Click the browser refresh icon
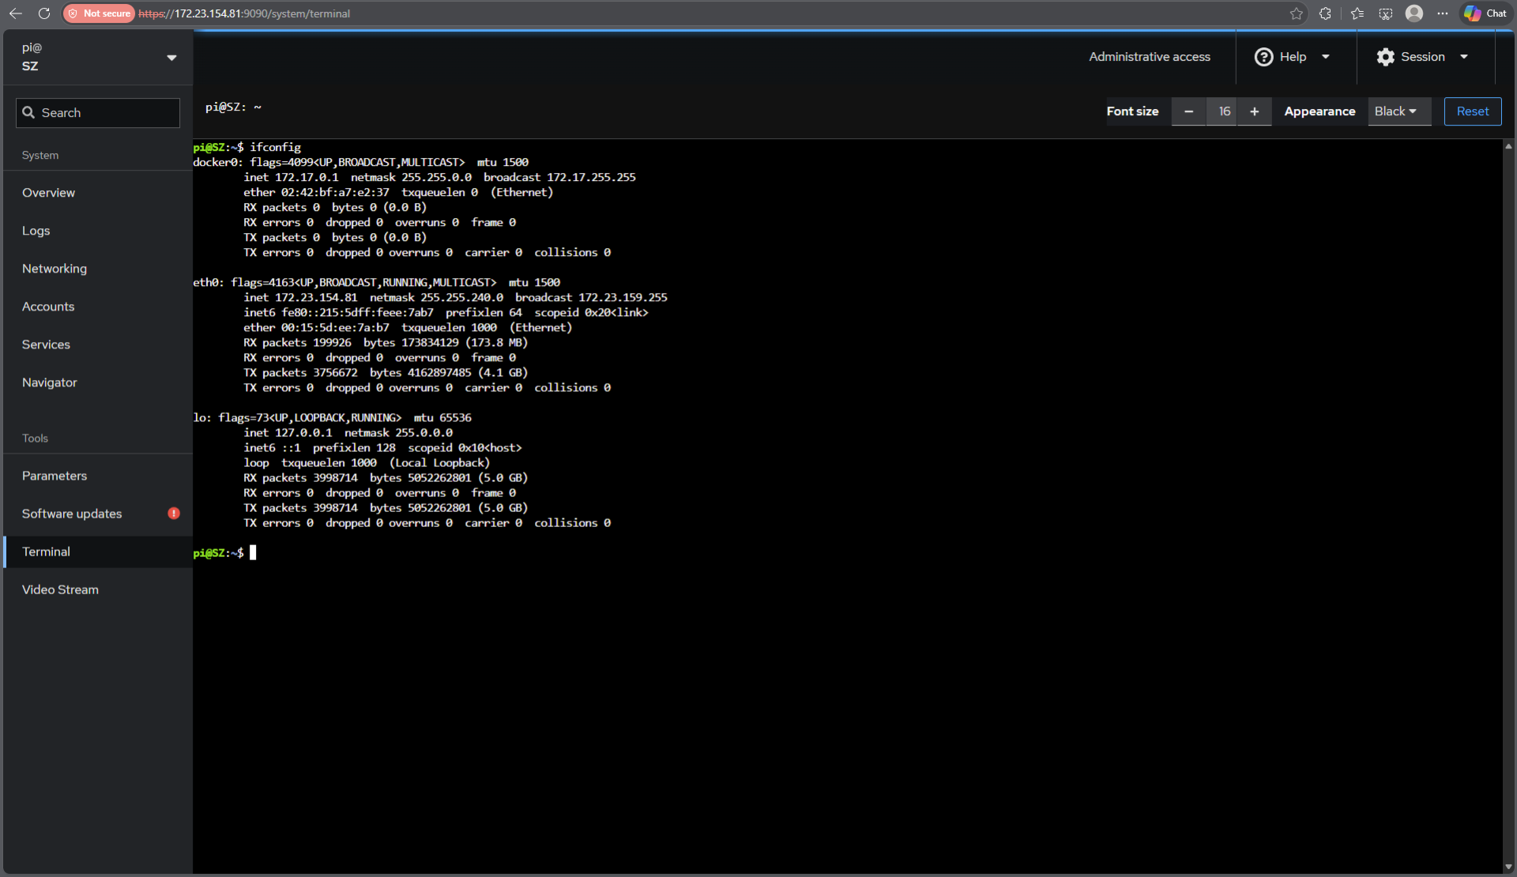The height and width of the screenshot is (877, 1517). [44, 13]
